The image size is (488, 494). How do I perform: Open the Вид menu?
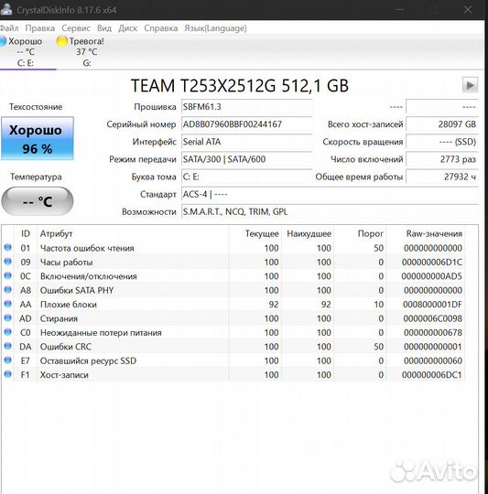pyautogui.click(x=104, y=28)
